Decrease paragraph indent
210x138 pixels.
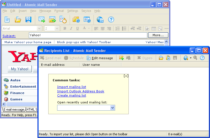point(133,28)
